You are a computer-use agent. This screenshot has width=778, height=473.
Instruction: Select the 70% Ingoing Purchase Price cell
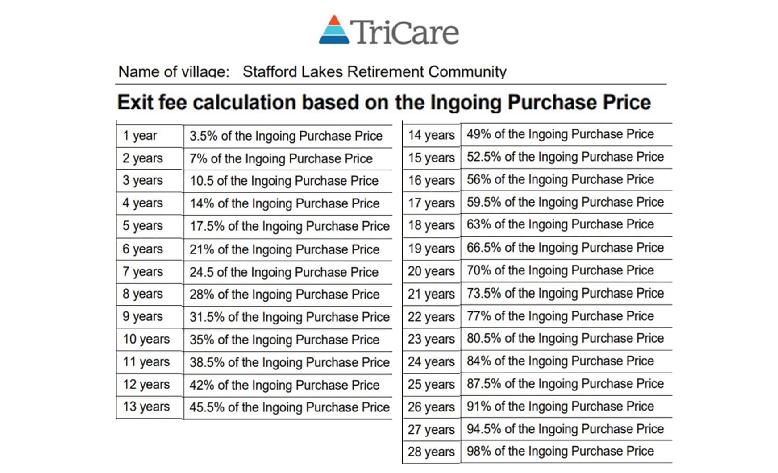click(x=560, y=270)
